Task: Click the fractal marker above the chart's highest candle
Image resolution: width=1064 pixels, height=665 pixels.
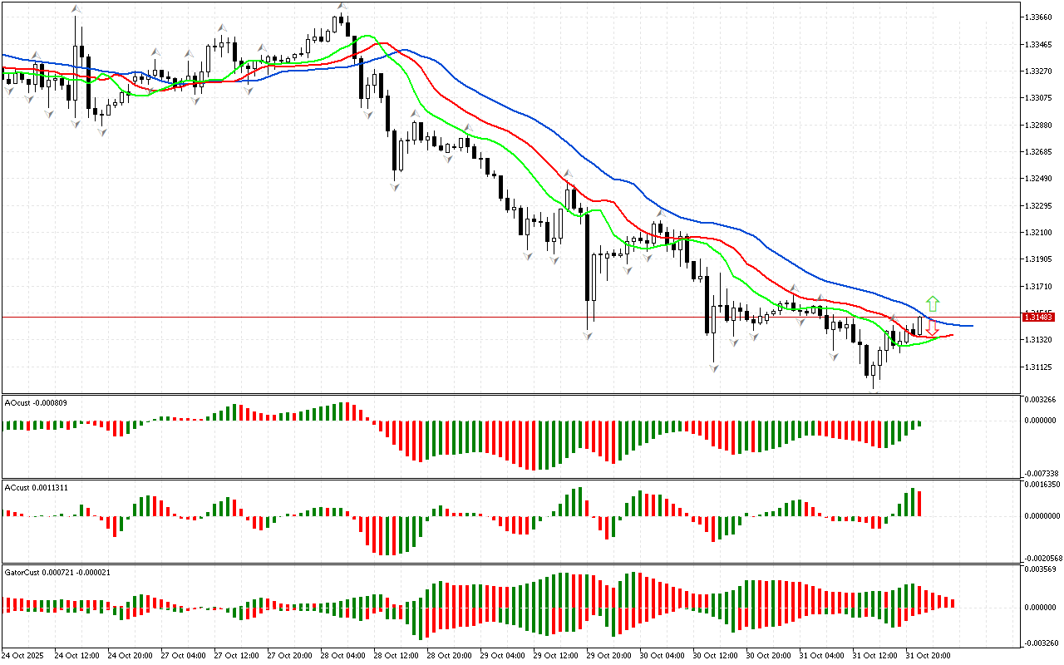Action: coord(342,7)
